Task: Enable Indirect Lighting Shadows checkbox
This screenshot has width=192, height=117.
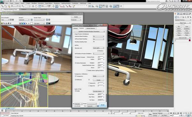Action: tap(87, 71)
